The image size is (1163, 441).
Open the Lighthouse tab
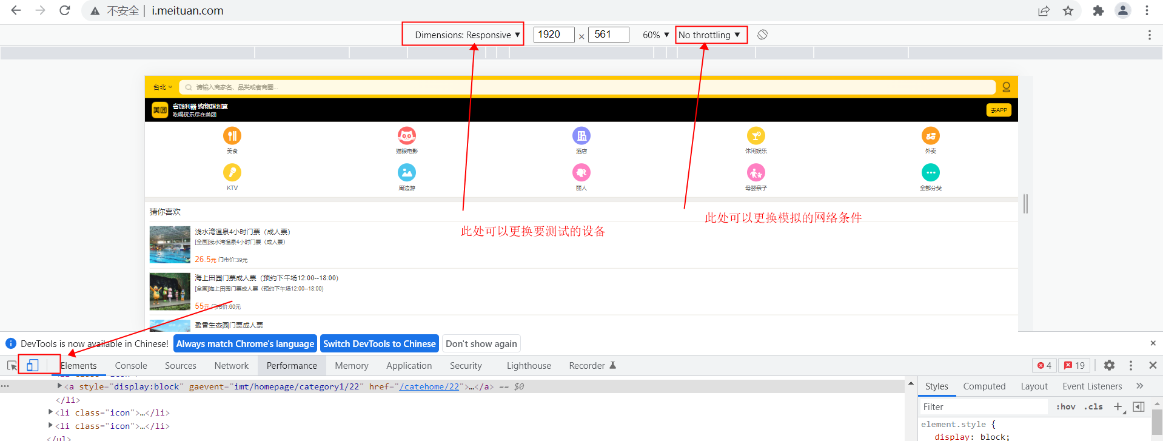[x=529, y=365]
